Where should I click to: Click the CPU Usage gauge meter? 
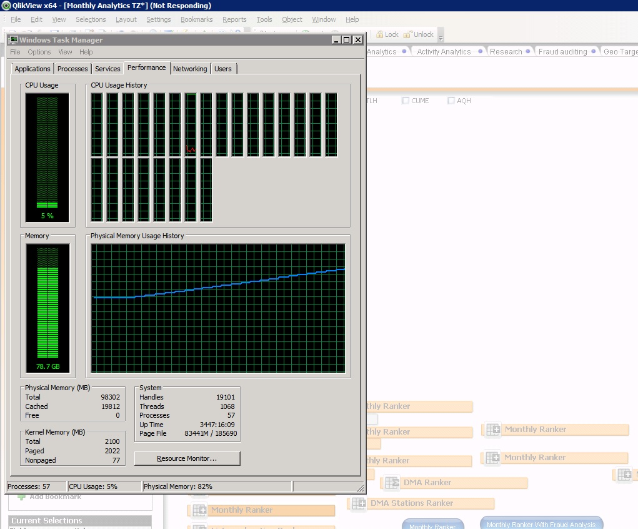click(47, 156)
